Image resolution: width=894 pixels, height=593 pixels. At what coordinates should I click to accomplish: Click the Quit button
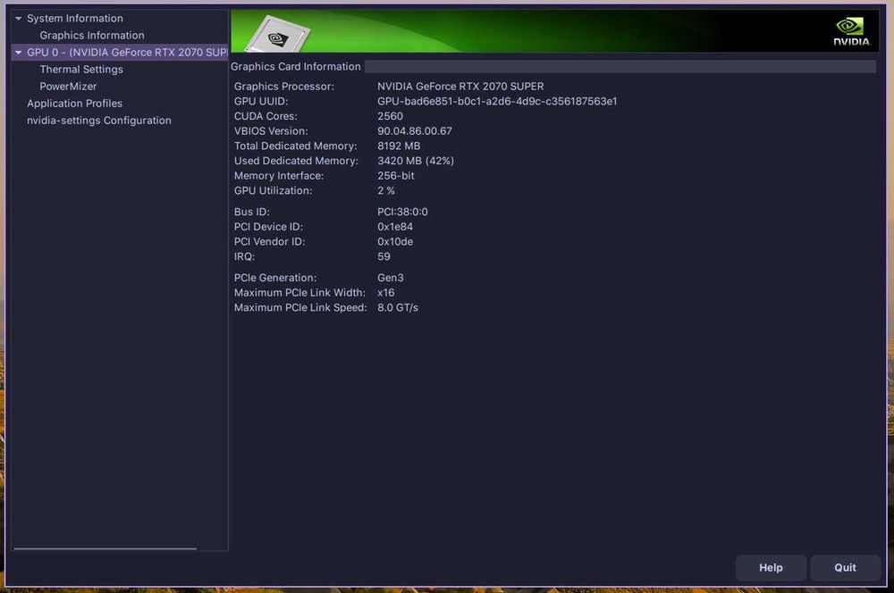(x=845, y=567)
